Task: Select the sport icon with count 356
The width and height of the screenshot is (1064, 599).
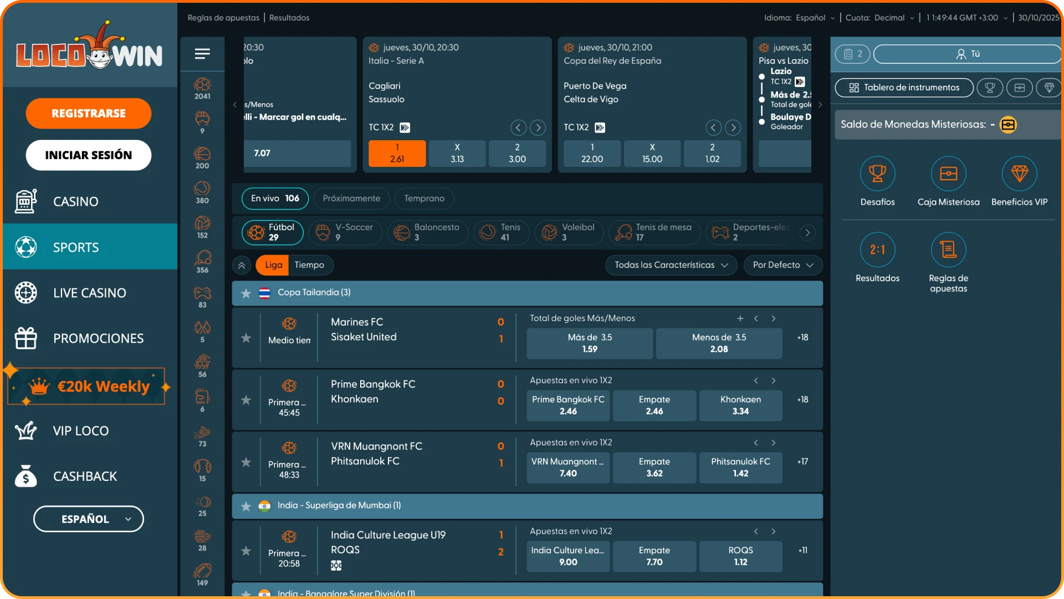Action: [202, 262]
